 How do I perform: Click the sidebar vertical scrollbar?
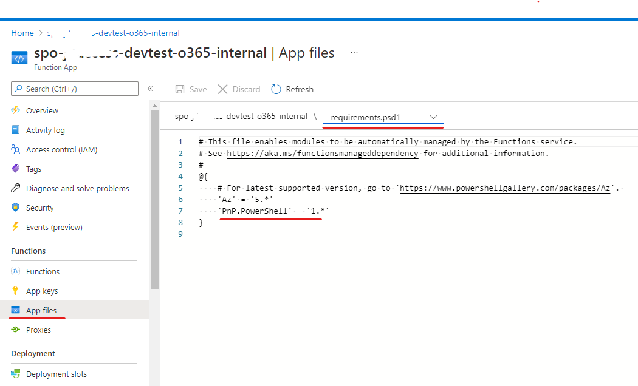tap(154, 194)
